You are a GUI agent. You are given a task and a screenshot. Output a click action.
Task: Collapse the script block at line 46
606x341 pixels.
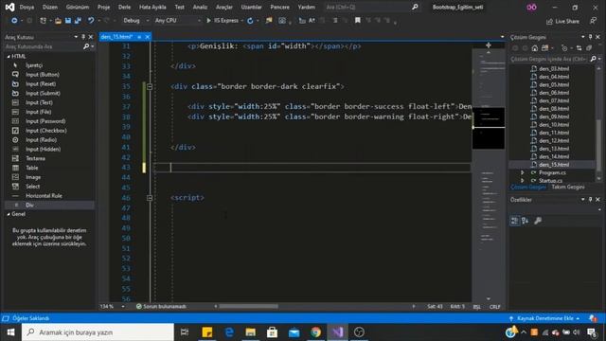[x=150, y=198]
